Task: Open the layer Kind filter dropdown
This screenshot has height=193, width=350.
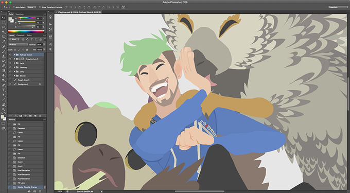Action: click(x=14, y=39)
